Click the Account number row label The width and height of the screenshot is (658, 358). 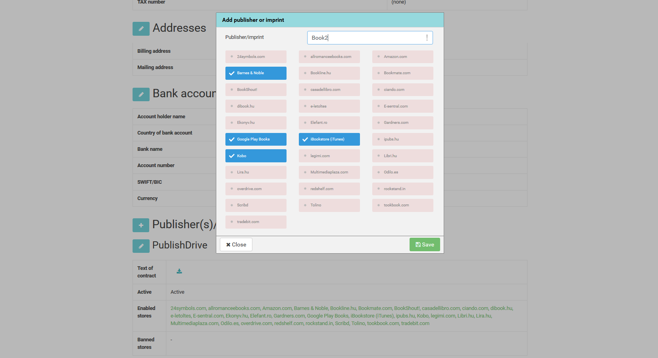click(x=156, y=166)
